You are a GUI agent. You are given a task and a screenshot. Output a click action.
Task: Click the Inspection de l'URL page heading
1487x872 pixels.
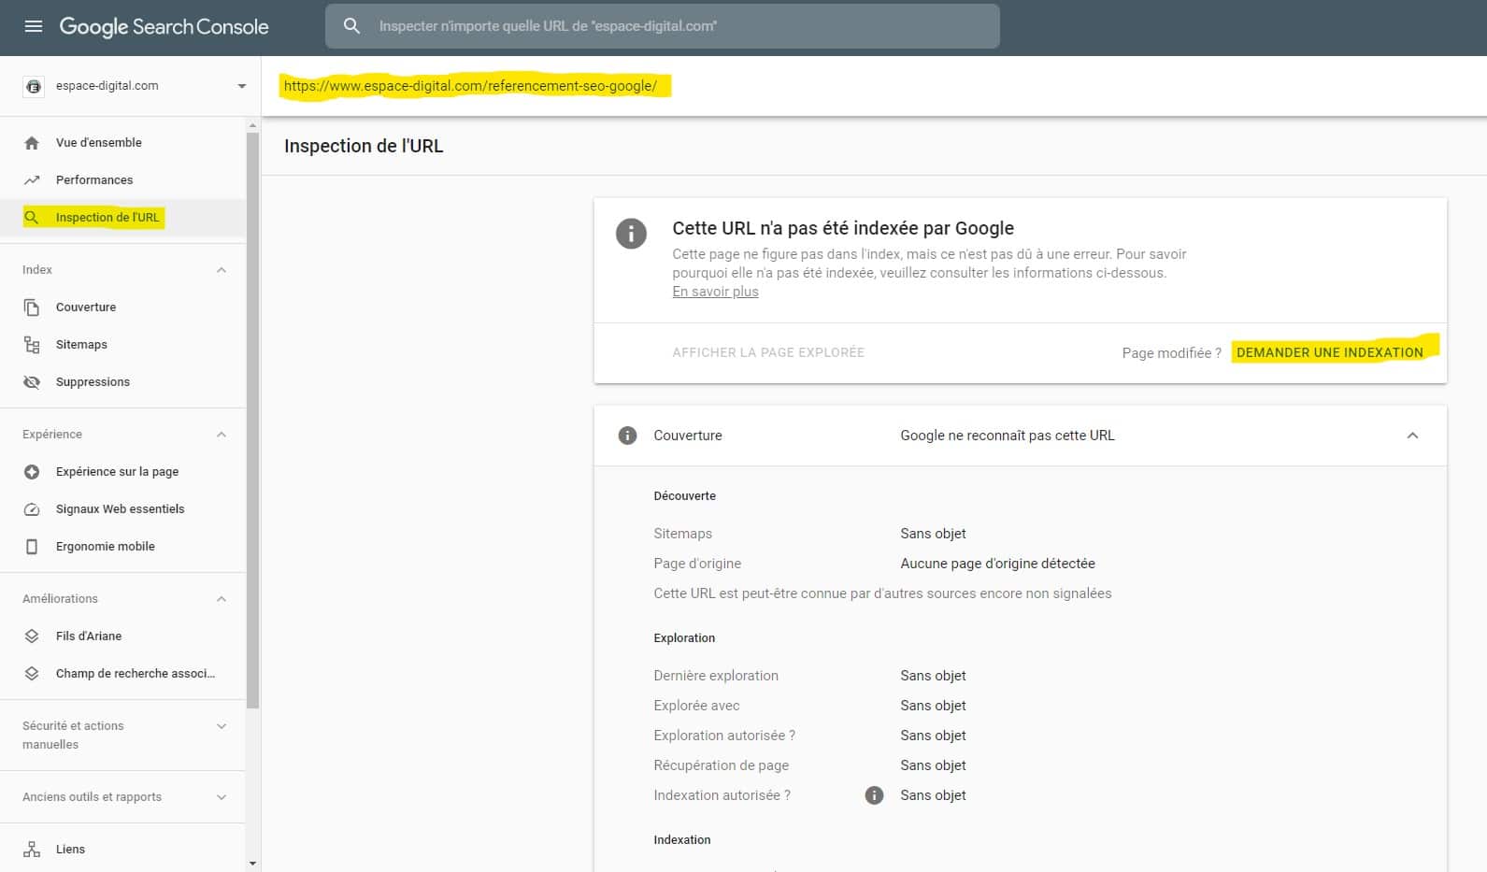pyautogui.click(x=364, y=146)
